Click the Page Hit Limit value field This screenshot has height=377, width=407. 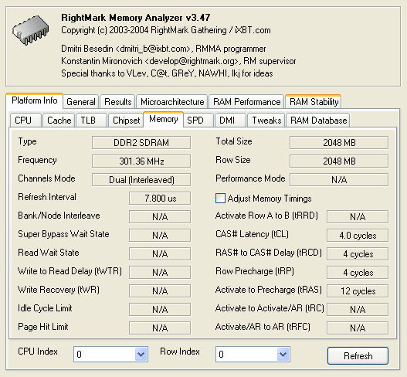pyautogui.click(x=160, y=328)
